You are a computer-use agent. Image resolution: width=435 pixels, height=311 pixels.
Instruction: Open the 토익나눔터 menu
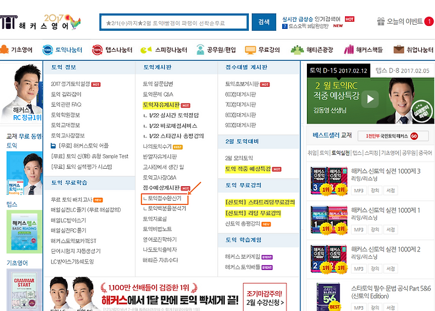(x=68, y=50)
